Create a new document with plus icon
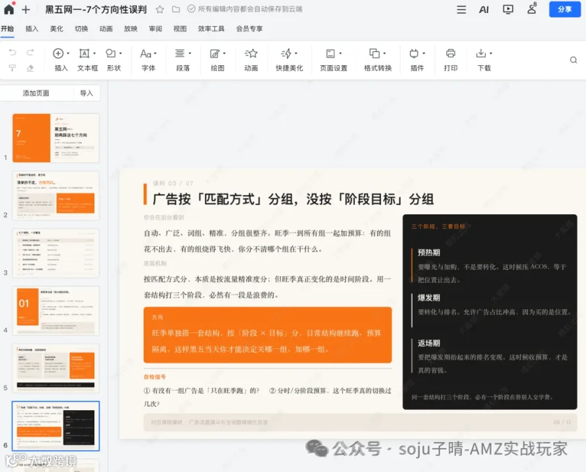Viewport: 586px width, 472px height. 26,9
